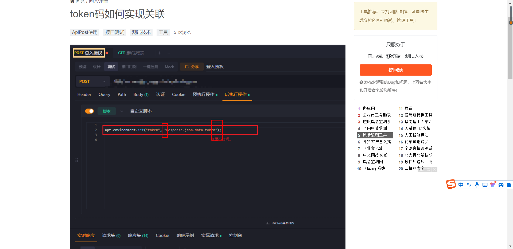
Task: Open the 一键压测 tab
Action: click(151, 67)
